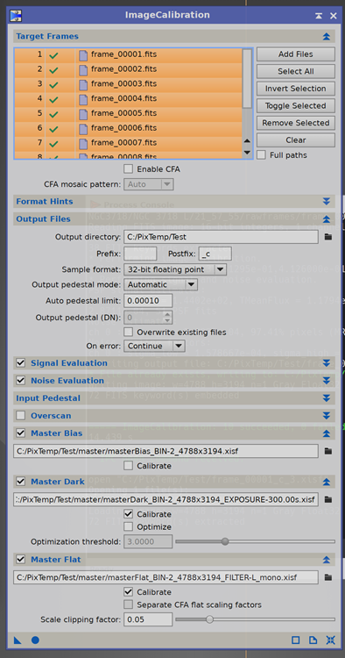Select frame_00007.fits in the list

coord(128,143)
